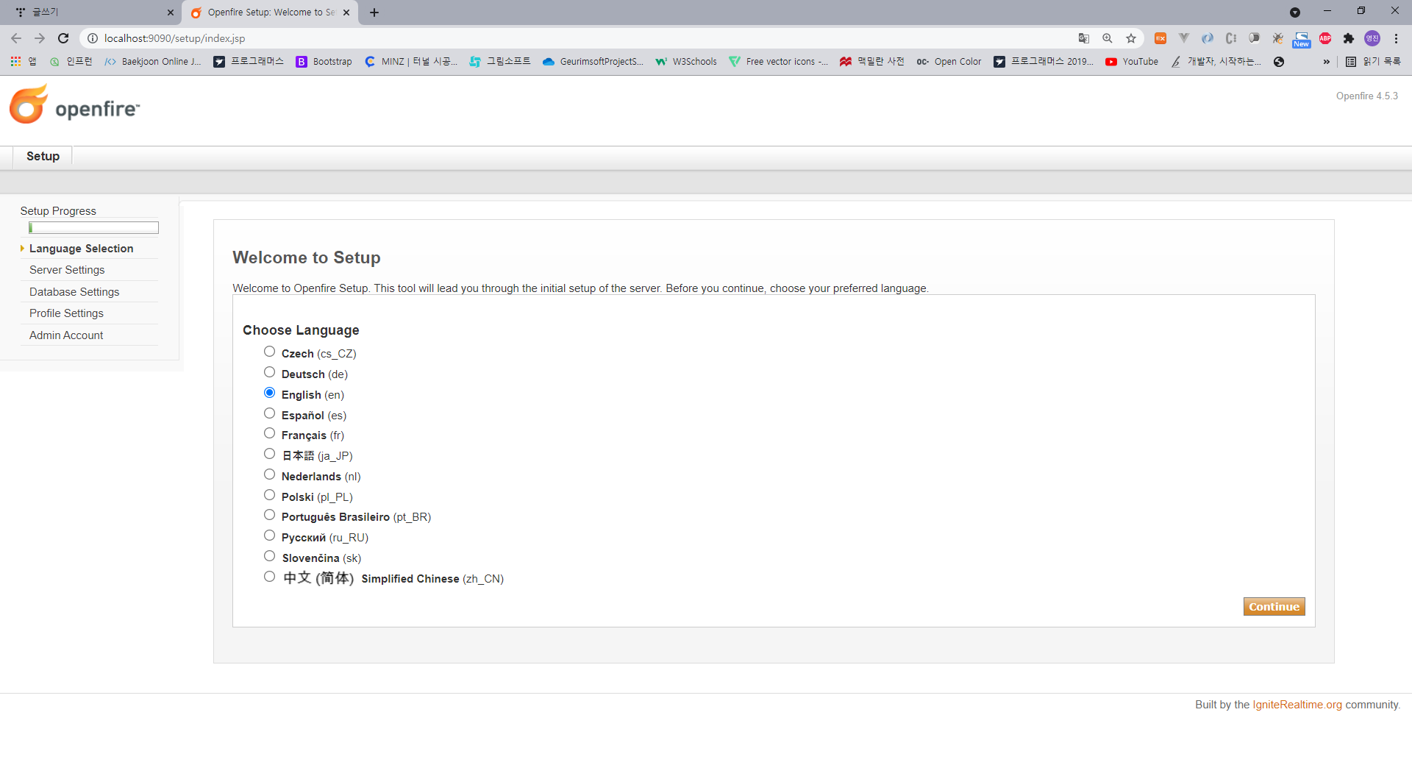Open Server Settings step in sidebar

(67, 270)
